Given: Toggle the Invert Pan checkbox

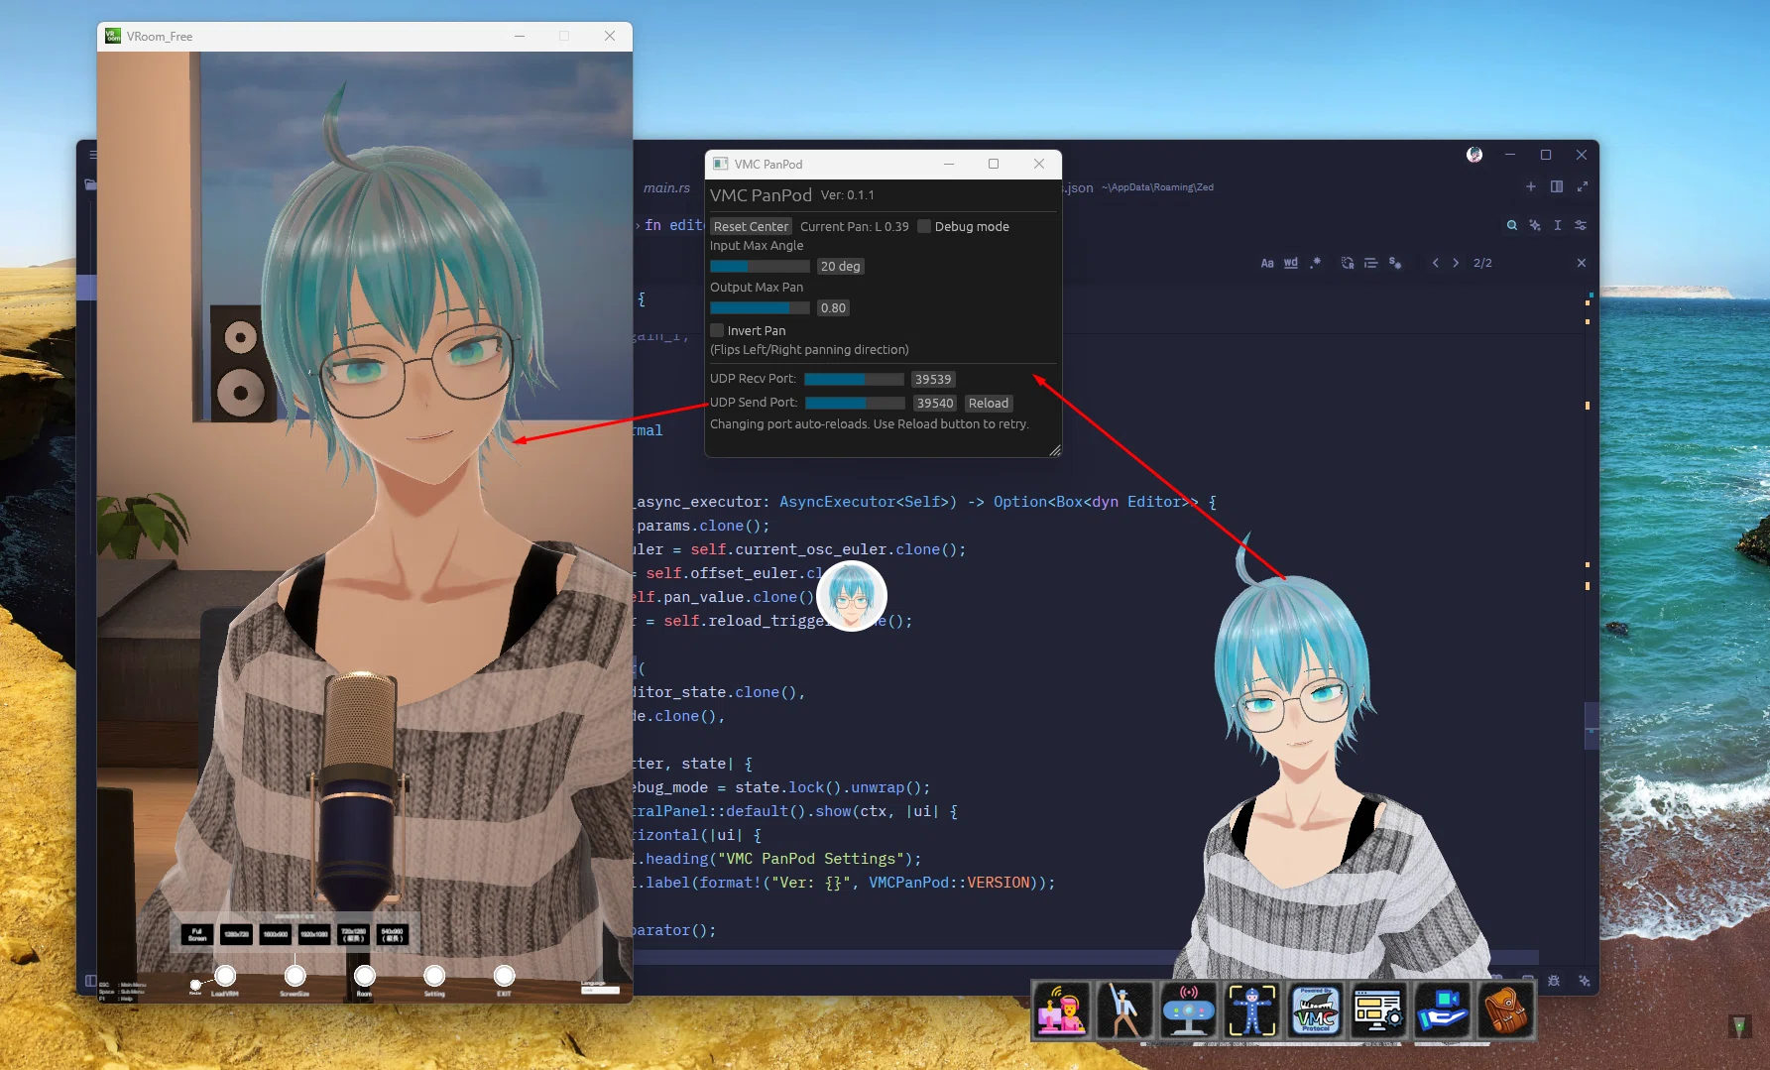Looking at the screenshot, I should click(x=717, y=330).
